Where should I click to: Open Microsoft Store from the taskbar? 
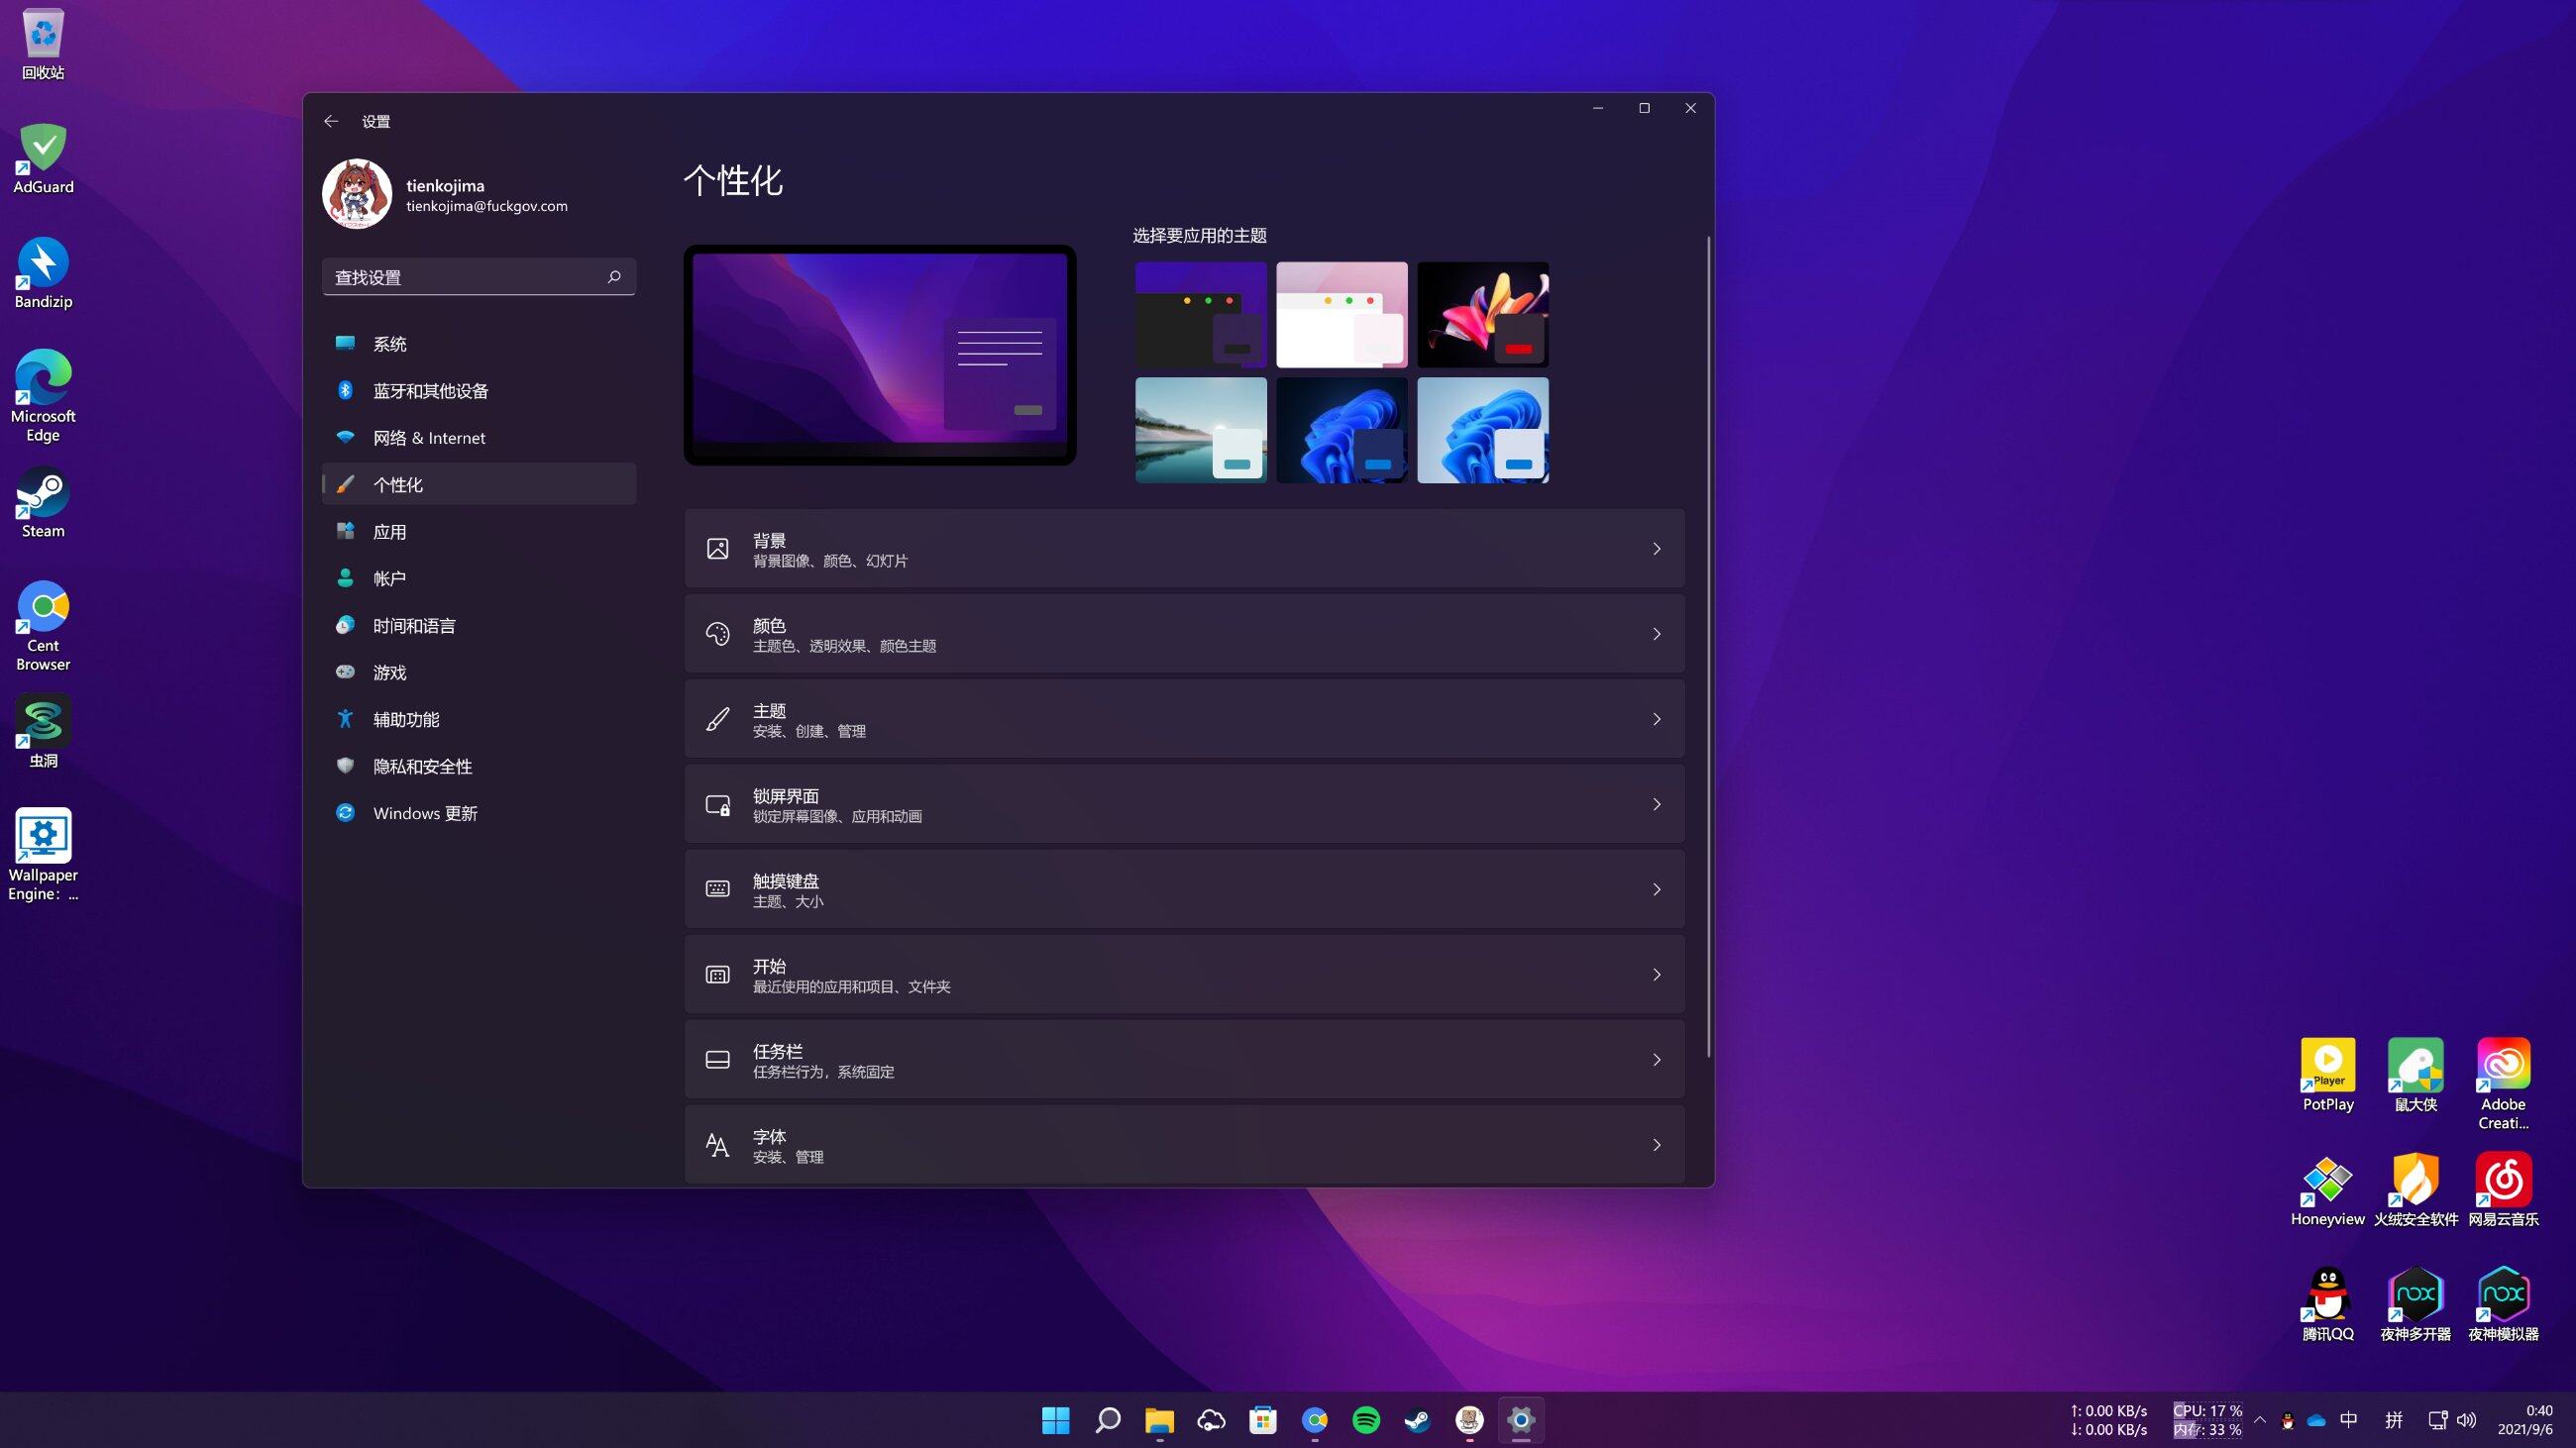click(1262, 1420)
